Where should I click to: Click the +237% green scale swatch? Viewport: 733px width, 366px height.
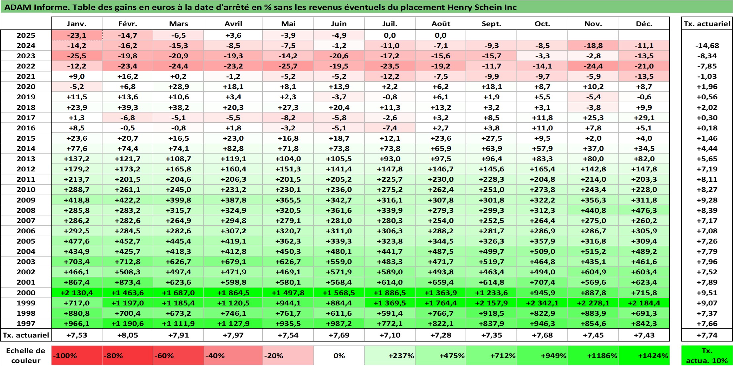pos(390,356)
